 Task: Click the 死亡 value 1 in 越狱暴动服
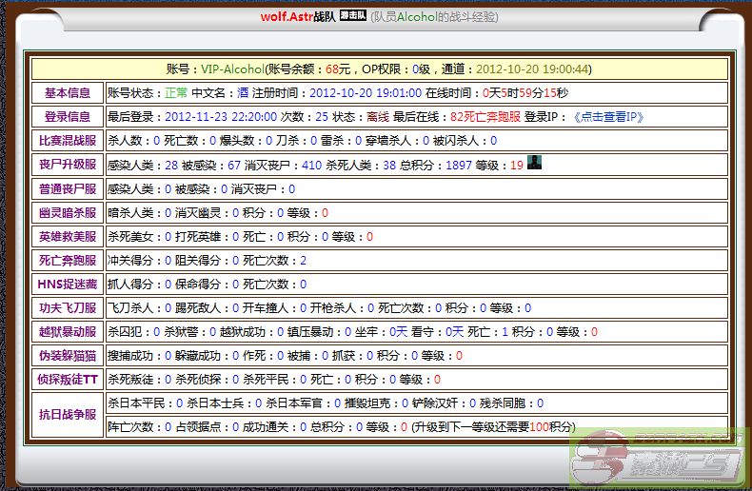(x=505, y=332)
